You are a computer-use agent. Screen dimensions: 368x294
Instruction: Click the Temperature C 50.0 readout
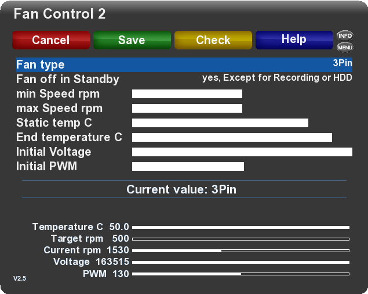[x=81, y=227]
